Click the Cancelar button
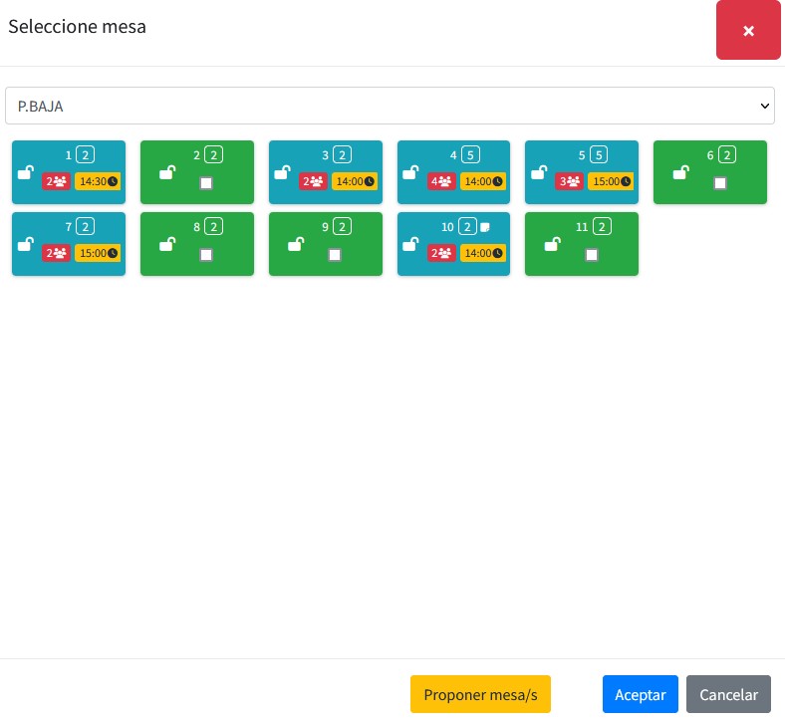Screen dimensions: 785x722 (728, 694)
